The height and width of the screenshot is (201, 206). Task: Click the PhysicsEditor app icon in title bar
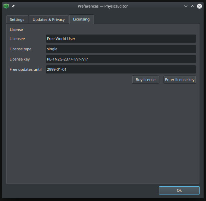click(x=6, y=6)
